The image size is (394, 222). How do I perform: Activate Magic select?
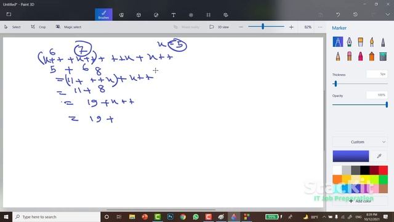pos(68,27)
